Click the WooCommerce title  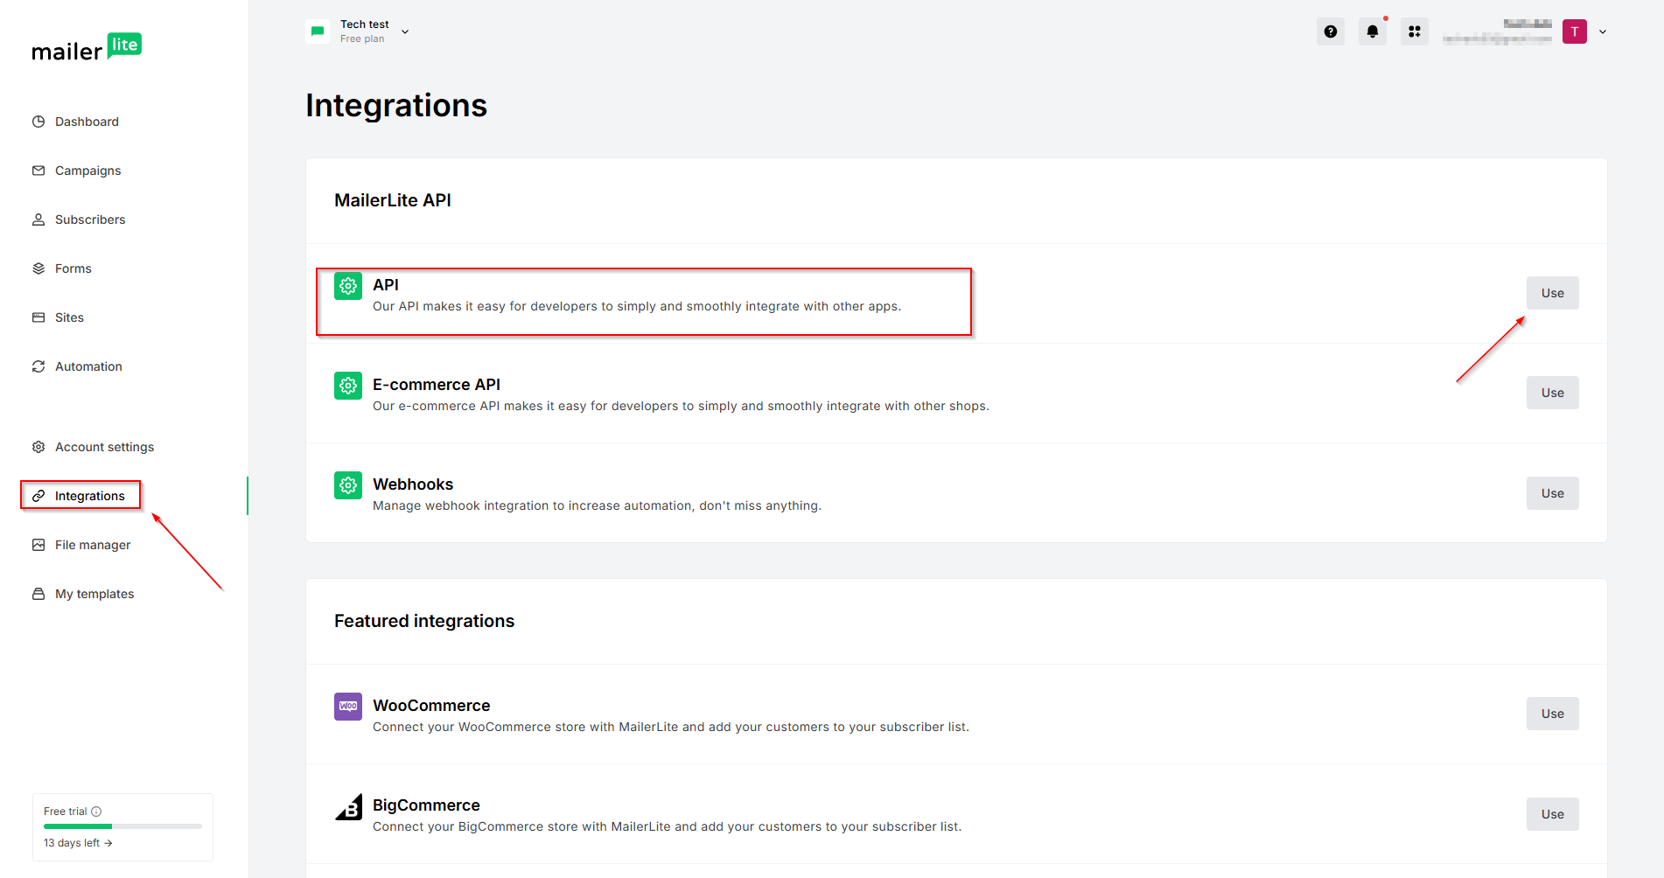[431, 706]
